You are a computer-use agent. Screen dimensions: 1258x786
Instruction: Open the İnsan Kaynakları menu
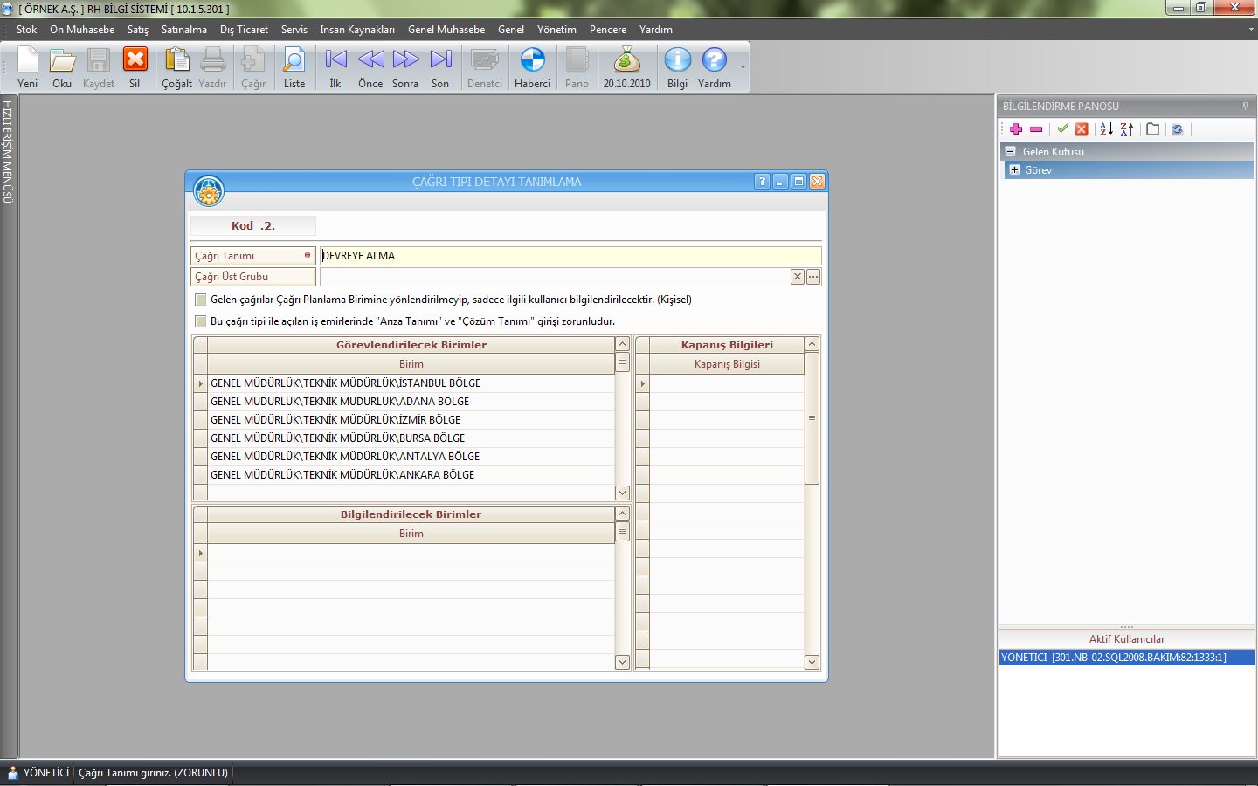(356, 30)
